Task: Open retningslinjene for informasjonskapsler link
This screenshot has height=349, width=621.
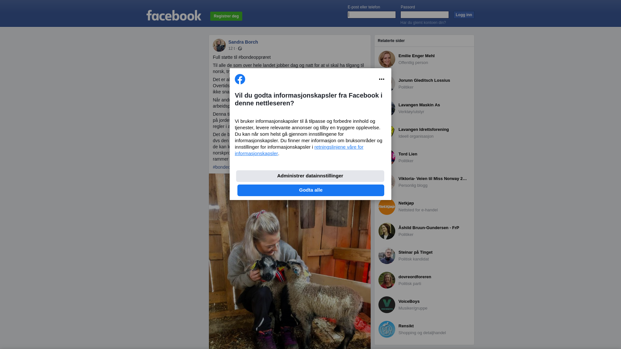Action: pyautogui.click(x=299, y=150)
